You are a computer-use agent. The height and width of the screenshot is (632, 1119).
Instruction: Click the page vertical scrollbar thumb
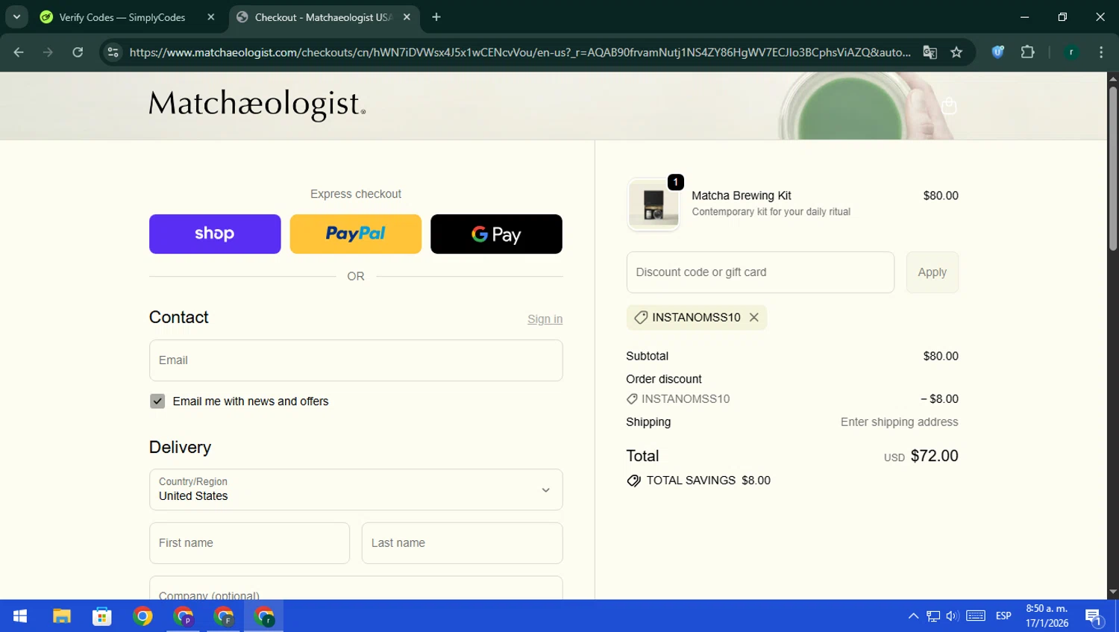(1113, 168)
